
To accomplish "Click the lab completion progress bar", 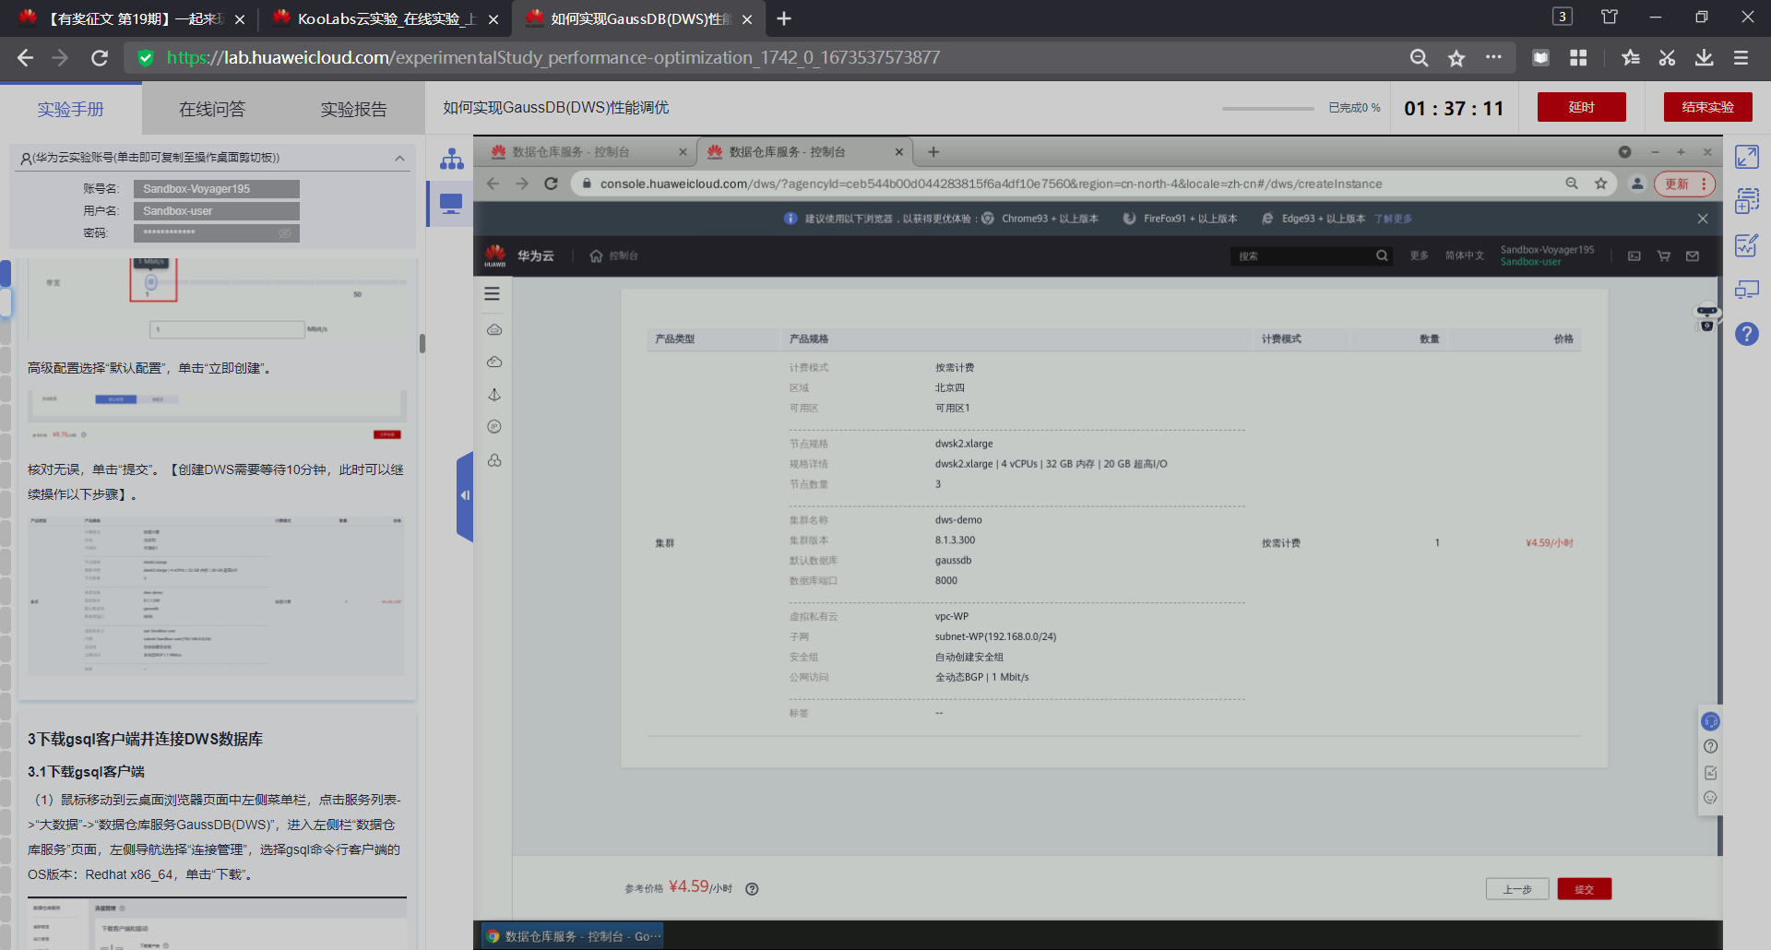I will (1267, 108).
